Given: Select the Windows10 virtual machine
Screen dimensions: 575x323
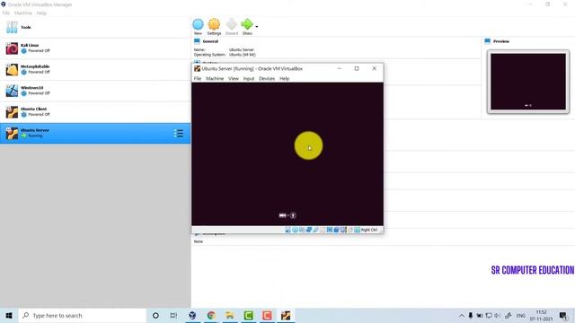Looking at the screenshot, I should point(95,91).
